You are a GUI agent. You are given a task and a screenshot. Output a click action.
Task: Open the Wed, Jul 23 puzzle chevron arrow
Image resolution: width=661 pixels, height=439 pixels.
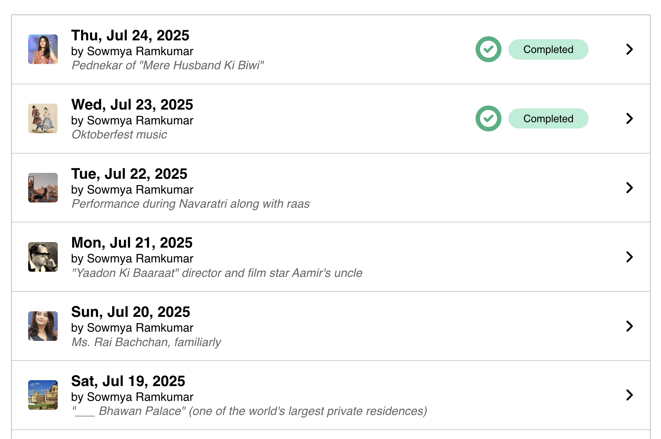tap(629, 118)
